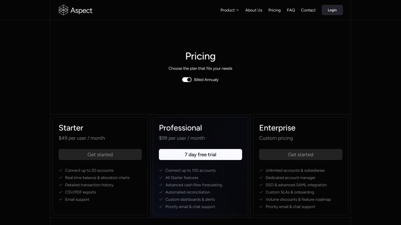Start the 7 day free trial
Screen dimensions: 401x225
tap(200, 154)
